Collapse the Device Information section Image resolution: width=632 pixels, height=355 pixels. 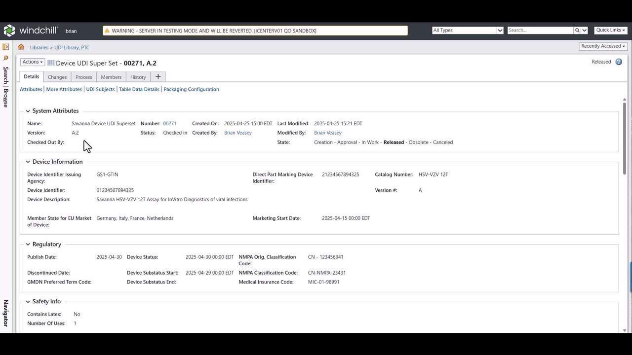(28, 162)
